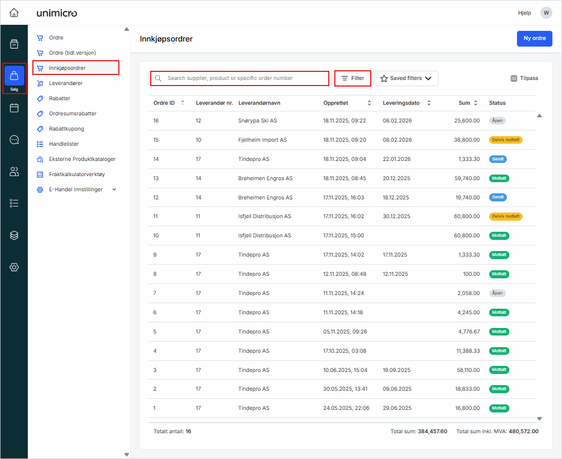
Task: Click Tilpass to customize columns
Action: pos(524,78)
